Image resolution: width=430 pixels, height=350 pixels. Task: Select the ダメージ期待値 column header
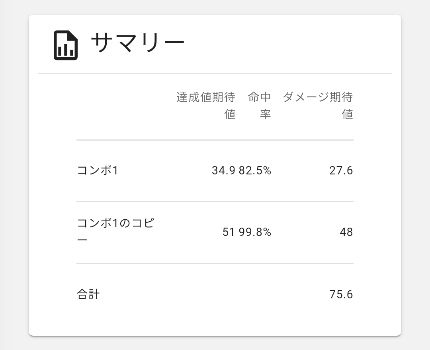[318, 106]
